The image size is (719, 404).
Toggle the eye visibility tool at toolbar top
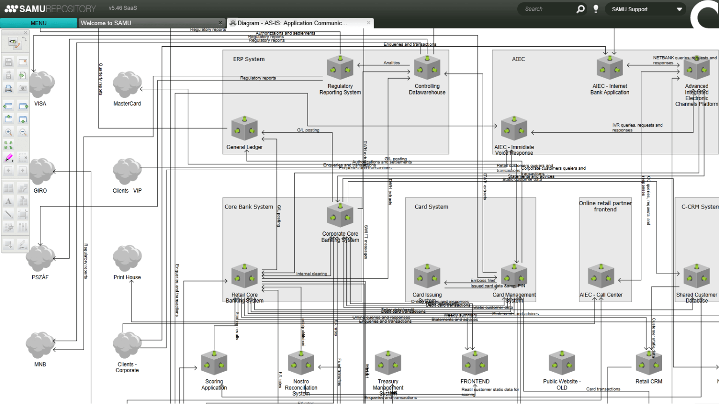(x=12, y=42)
